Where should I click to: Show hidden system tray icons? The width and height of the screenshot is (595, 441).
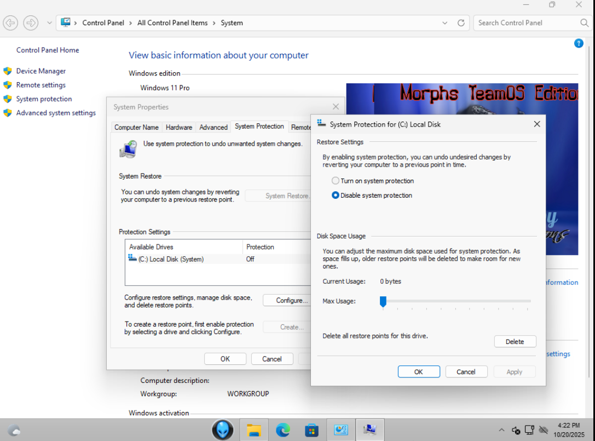pyautogui.click(x=501, y=430)
